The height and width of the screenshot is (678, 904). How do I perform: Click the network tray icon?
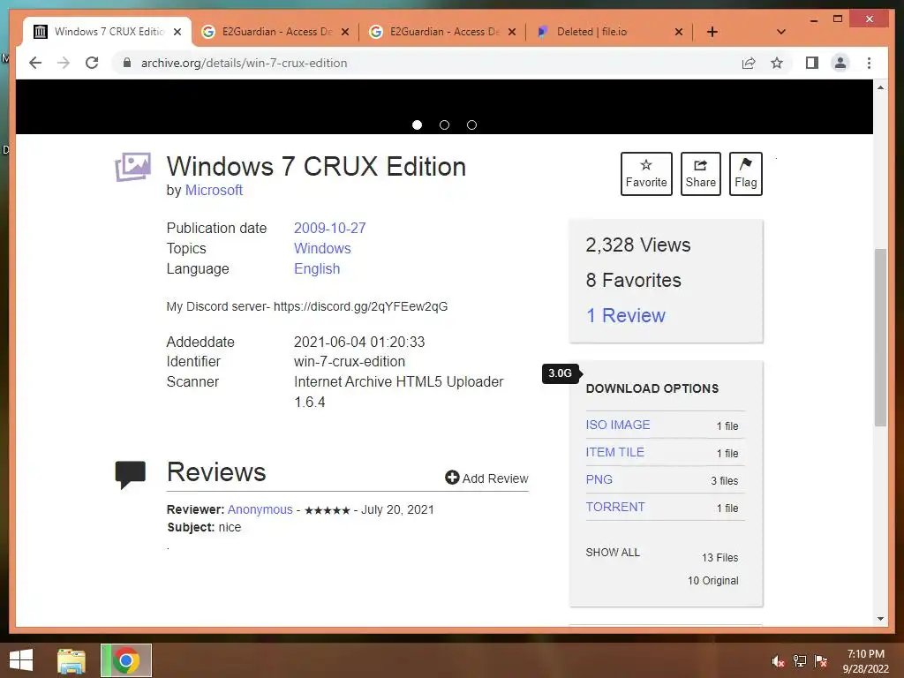click(800, 661)
